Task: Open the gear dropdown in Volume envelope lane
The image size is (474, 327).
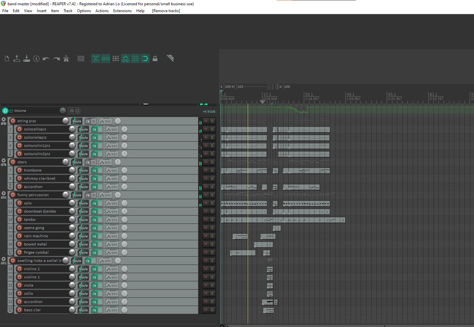Action: click(x=74, y=111)
